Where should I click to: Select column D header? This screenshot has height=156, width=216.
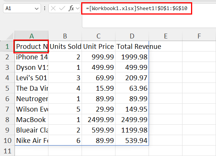132,36
